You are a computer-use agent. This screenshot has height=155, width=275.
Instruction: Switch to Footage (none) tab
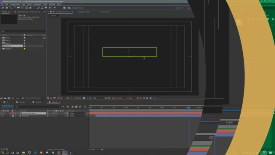pos(84,12)
